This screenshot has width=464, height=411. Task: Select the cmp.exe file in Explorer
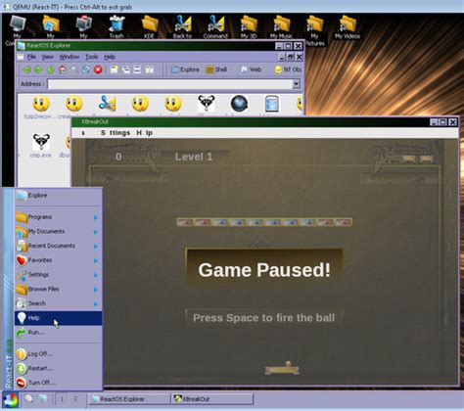[x=41, y=146]
